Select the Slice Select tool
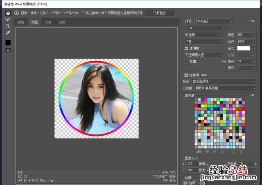This screenshot has width=262, height=185. tap(8, 19)
